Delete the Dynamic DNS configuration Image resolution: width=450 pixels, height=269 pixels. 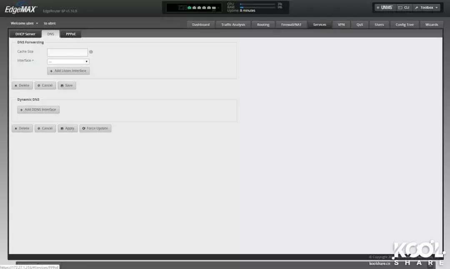pyautogui.click(x=22, y=129)
